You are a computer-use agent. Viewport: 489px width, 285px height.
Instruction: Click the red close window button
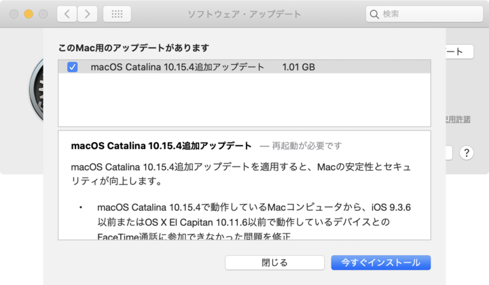coord(14,14)
